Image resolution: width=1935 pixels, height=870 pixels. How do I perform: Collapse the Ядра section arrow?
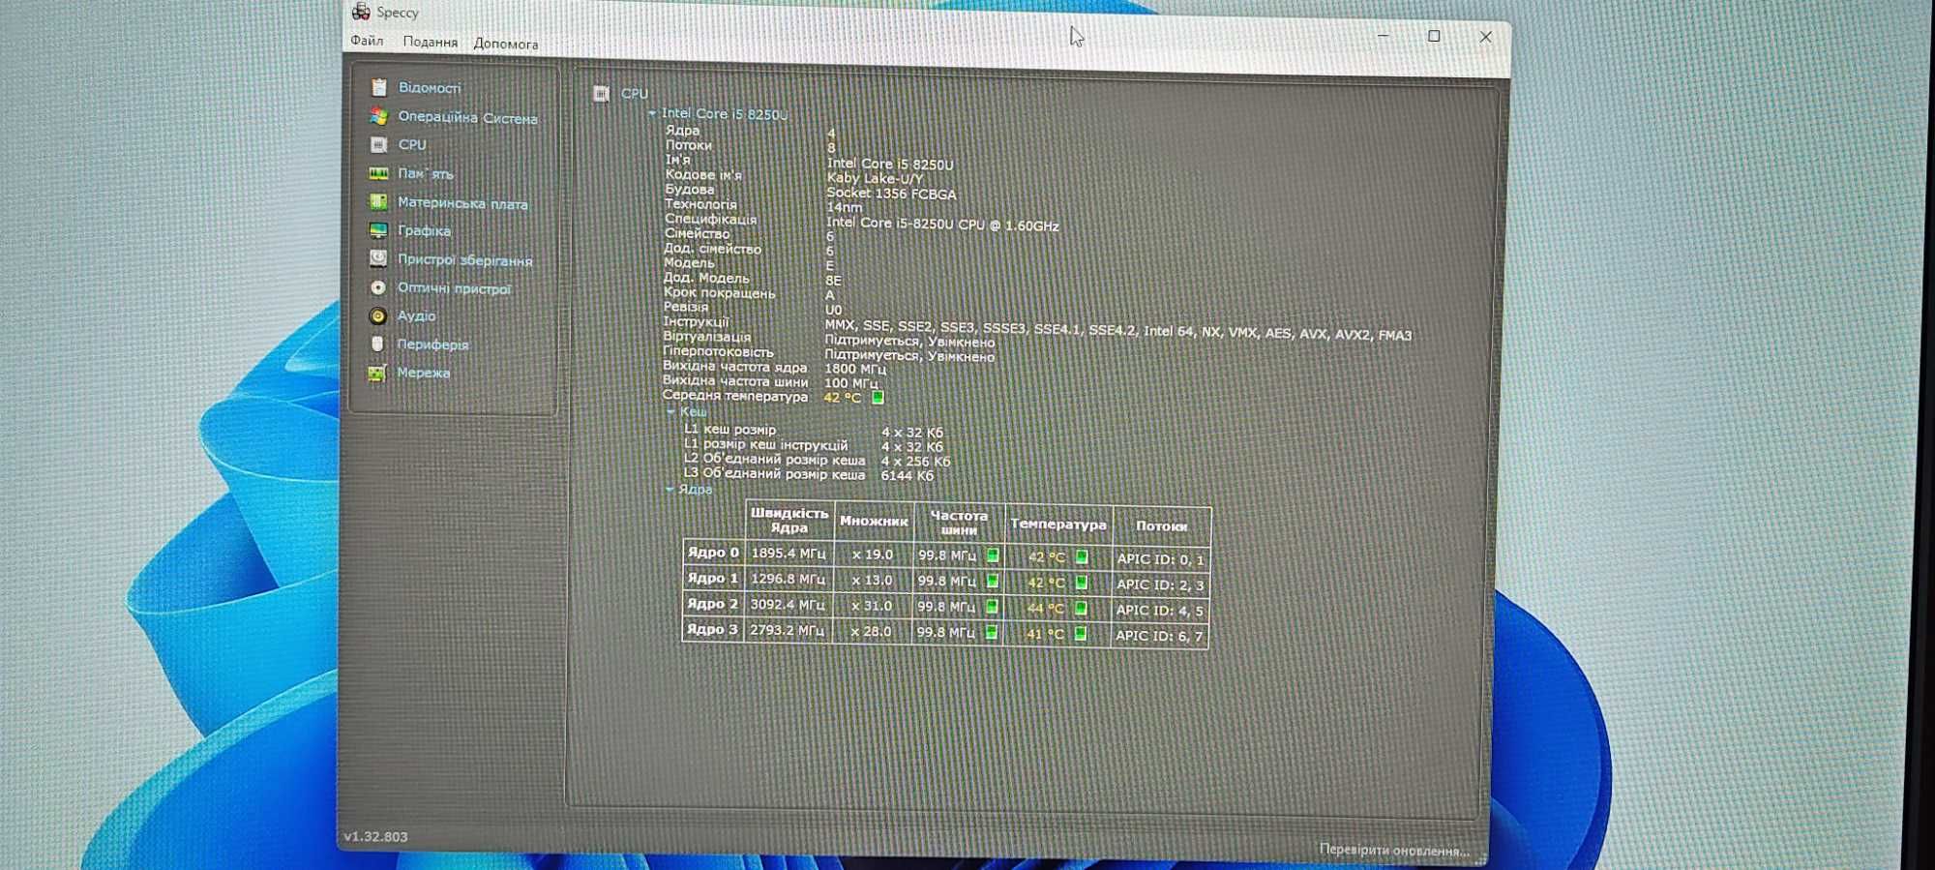[x=670, y=489]
